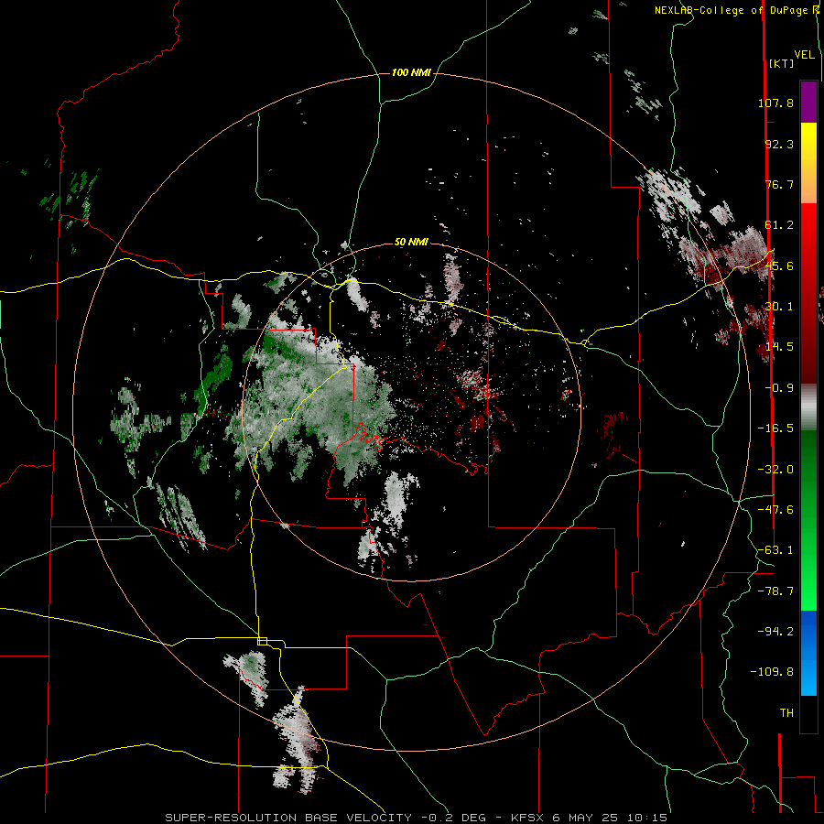Click the -94.2 velocity scale value
This screenshot has height=824, width=824.
pyautogui.click(x=775, y=632)
